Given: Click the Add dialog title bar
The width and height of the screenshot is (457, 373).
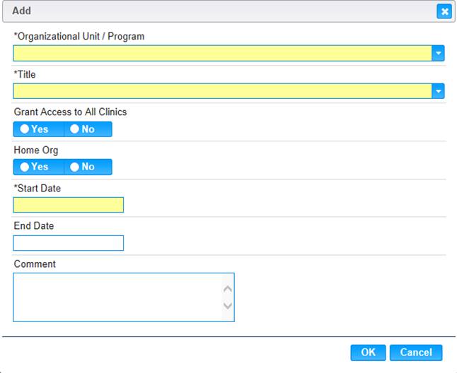Looking at the screenshot, I should click(212, 11).
